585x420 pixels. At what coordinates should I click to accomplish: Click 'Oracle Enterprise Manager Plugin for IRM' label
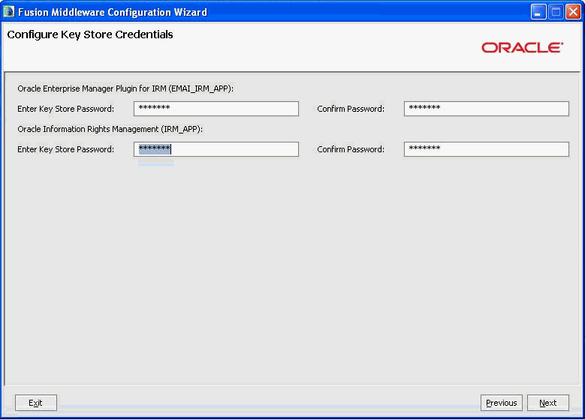[125, 88]
